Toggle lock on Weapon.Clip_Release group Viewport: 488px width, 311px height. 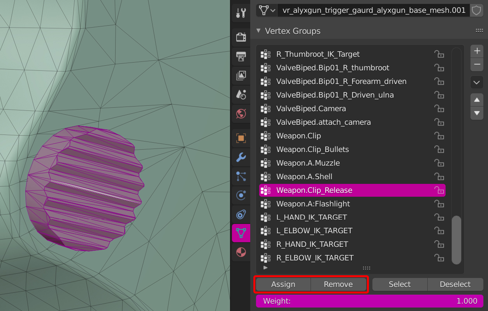[439, 190]
